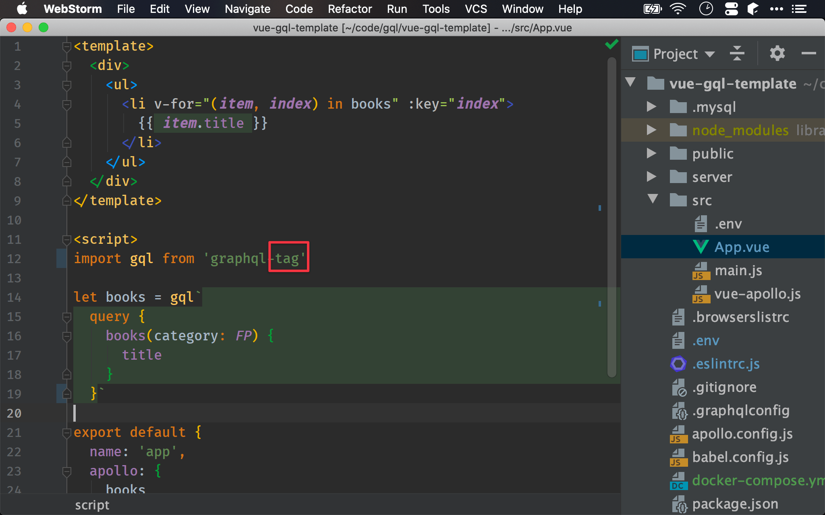Open the .eslintrc.js file
This screenshot has width=825, height=515.
pyautogui.click(x=726, y=364)
